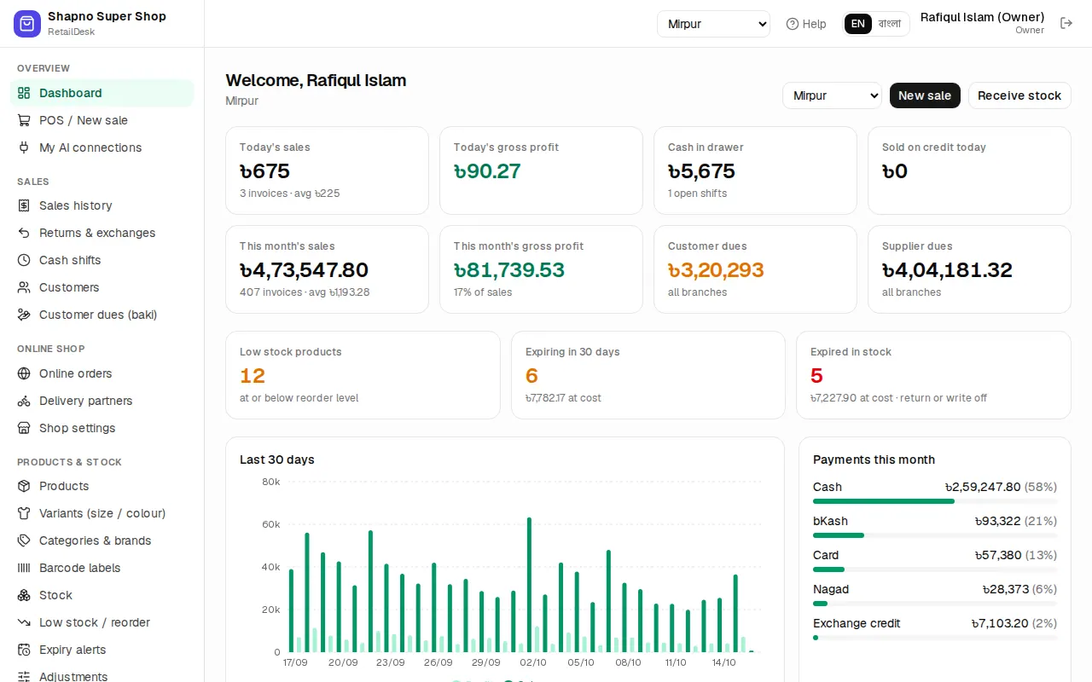Screen dimensions: 1092x682
Task: Click the My AI connections plug icon
Action: [24, 147]
